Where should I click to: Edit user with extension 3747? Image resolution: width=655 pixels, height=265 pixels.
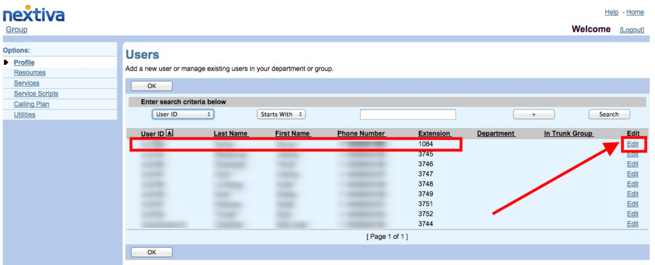coord(633,173)
